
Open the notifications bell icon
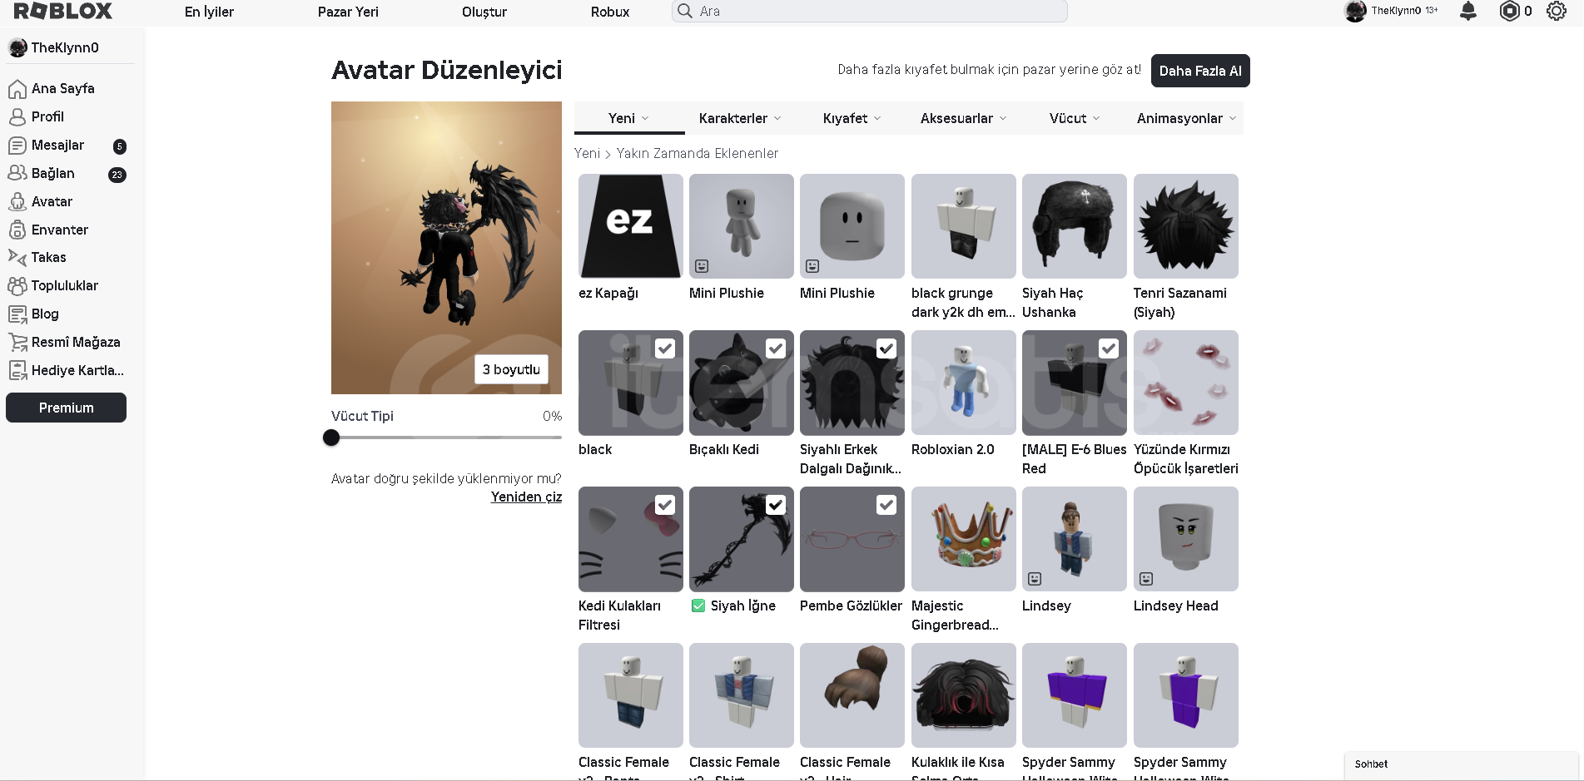1468,11
